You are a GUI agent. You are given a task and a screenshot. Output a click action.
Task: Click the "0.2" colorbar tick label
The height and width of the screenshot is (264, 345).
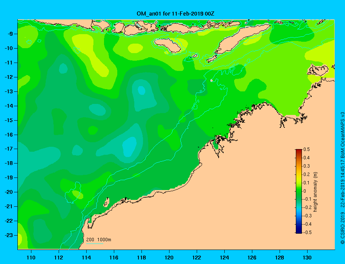(306, 174)
